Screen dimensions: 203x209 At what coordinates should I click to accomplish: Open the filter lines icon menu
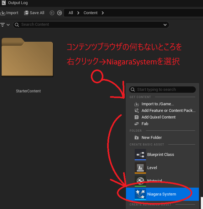coord(3,25)
